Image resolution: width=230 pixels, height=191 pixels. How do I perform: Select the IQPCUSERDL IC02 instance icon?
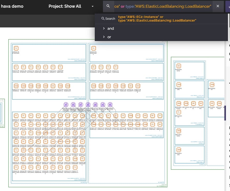click(x=212, y=104)
